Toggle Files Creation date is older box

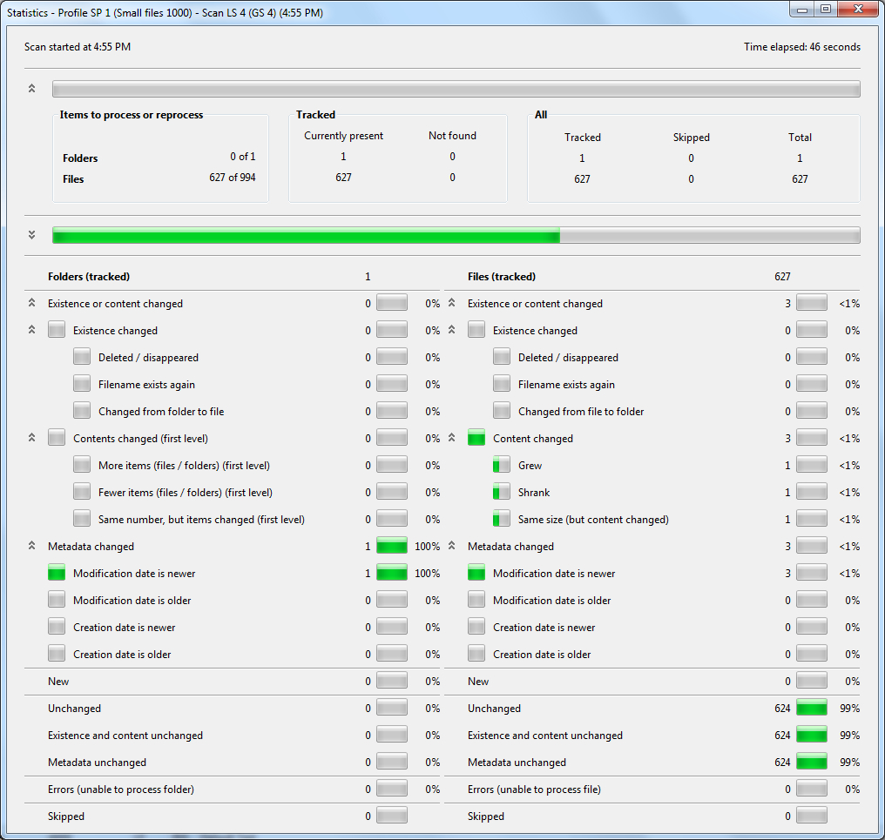pos(476,655)
